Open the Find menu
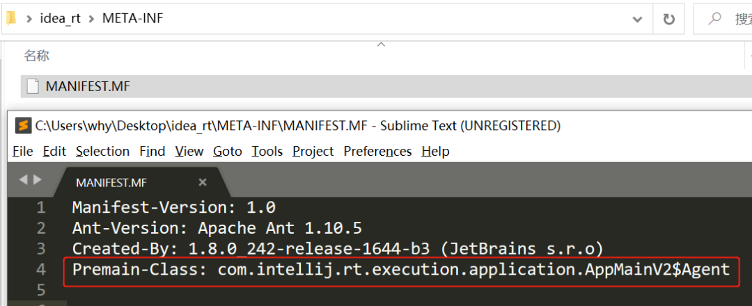 pos(152,152)
